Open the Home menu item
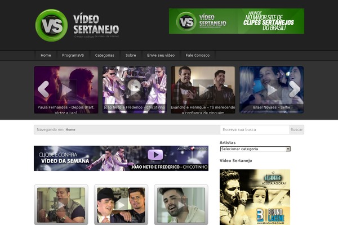This screenshot has width=338, height=225. pyautogui.click(x=46, y=55)
